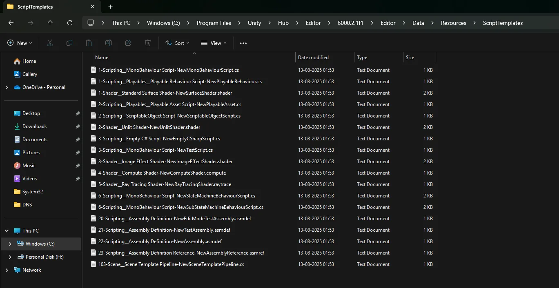Screen dimensions: 559x288
Task: Select file NewComputeShader.compute
Action: point(162,173)
